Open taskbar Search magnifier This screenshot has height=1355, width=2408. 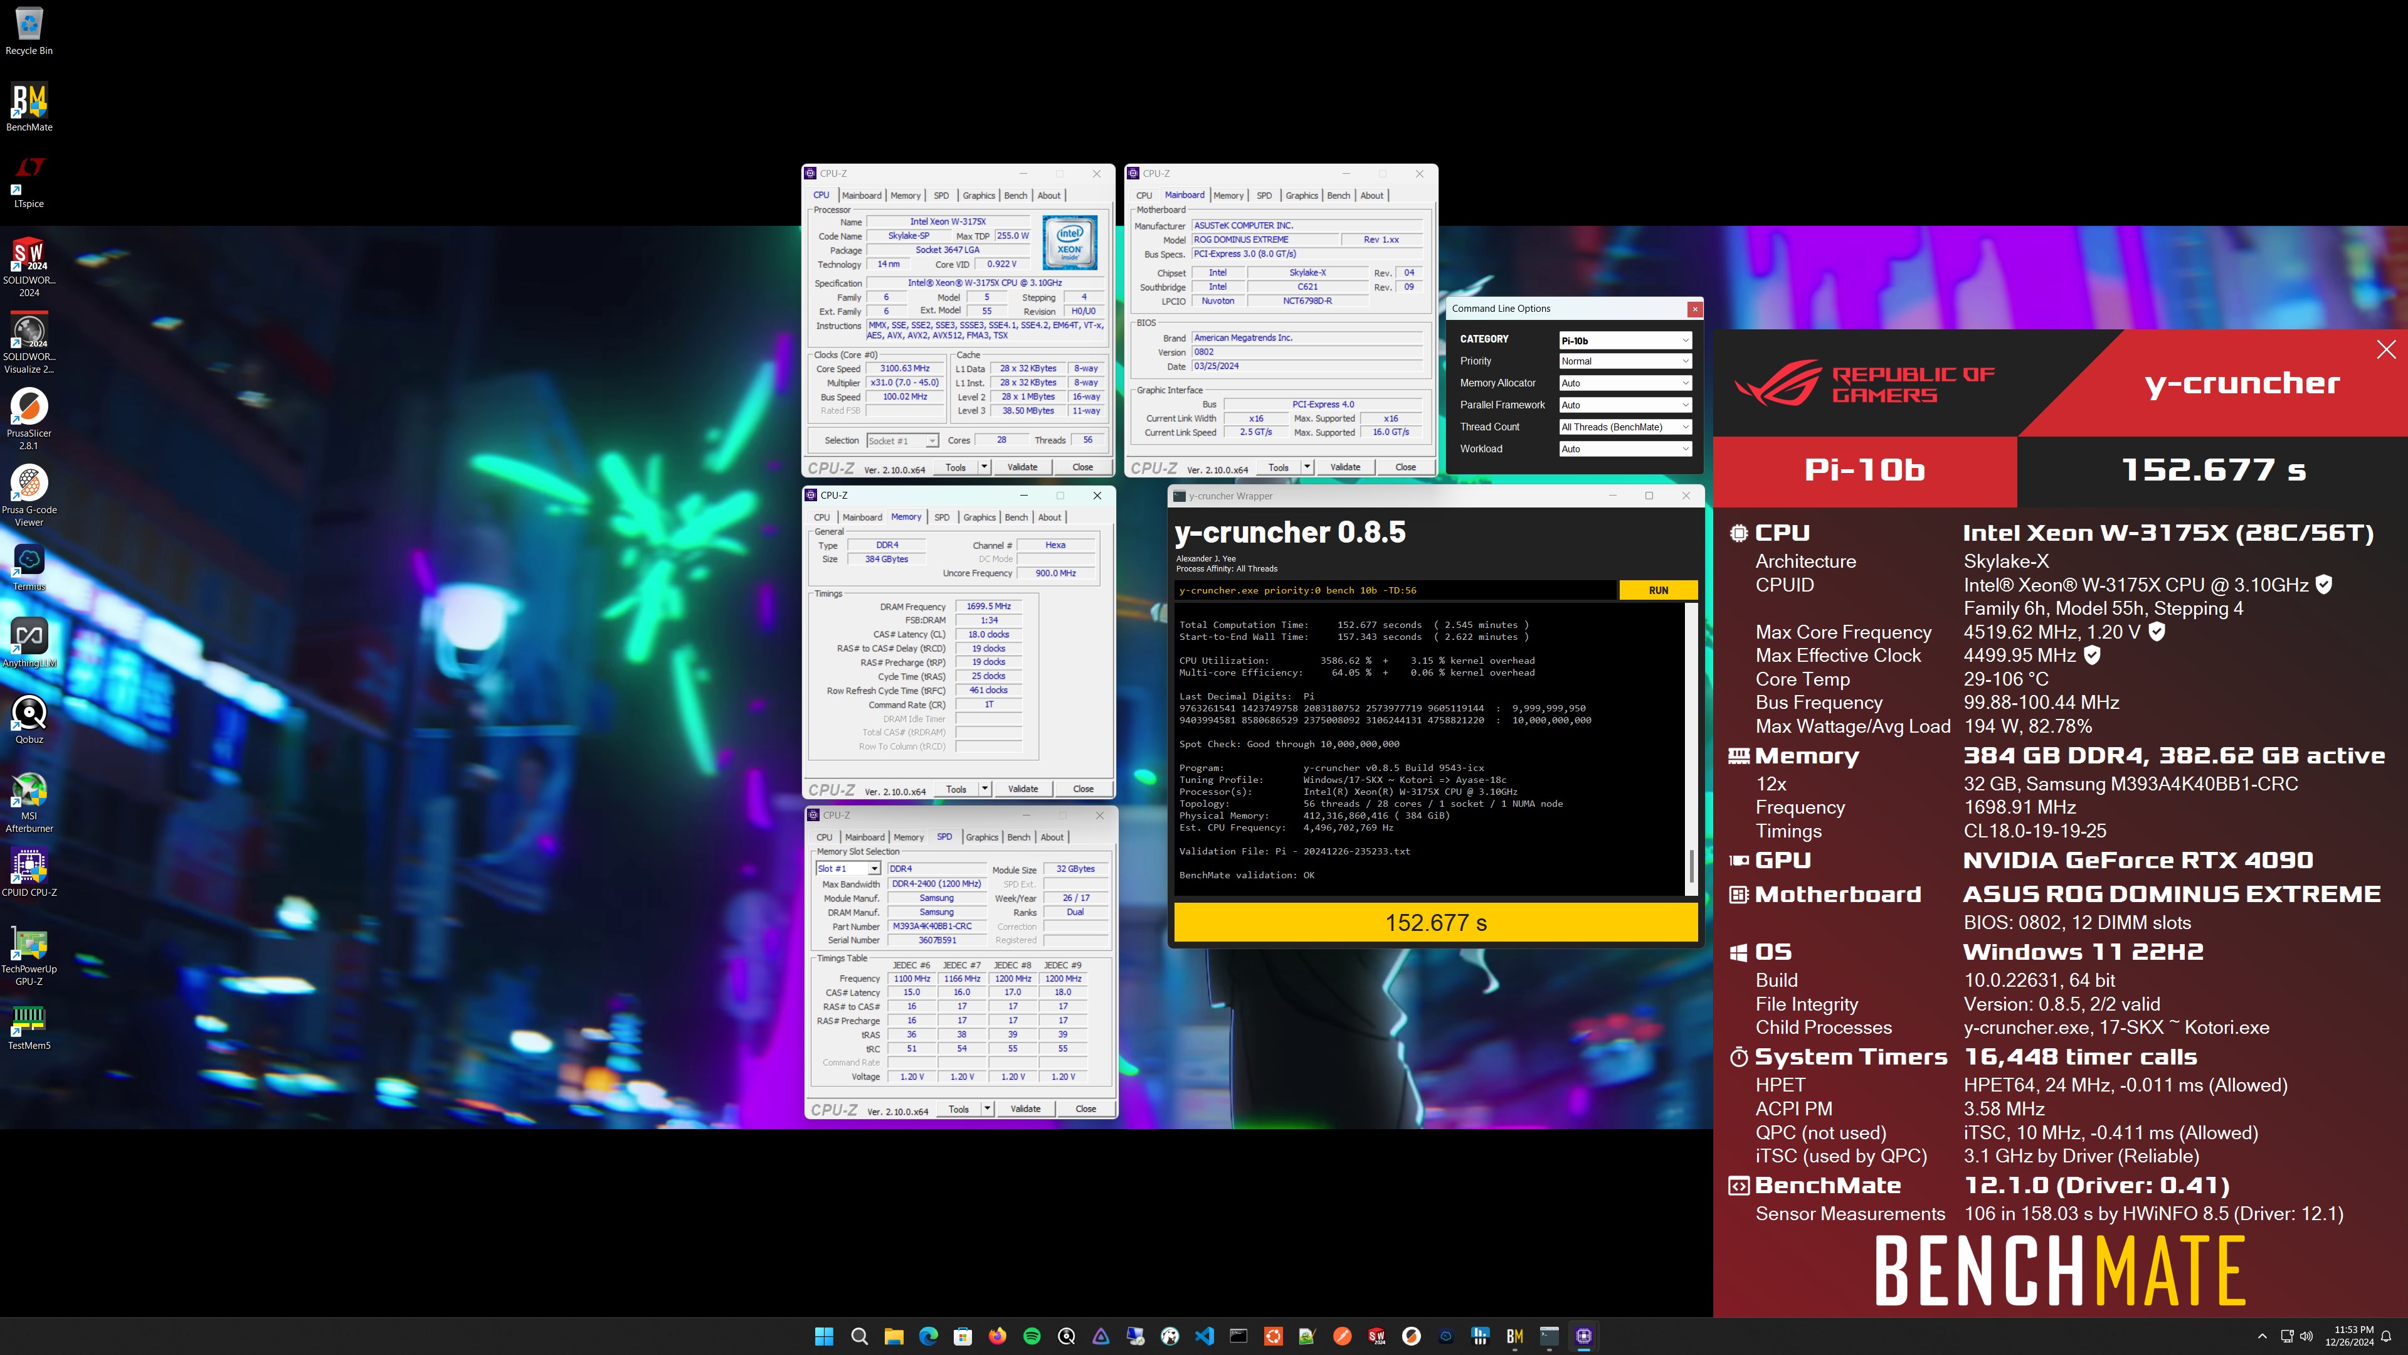[x=859, y=1336]
